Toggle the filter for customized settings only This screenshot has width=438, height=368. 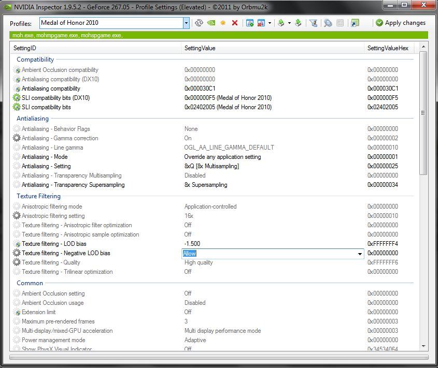[313, 23]
